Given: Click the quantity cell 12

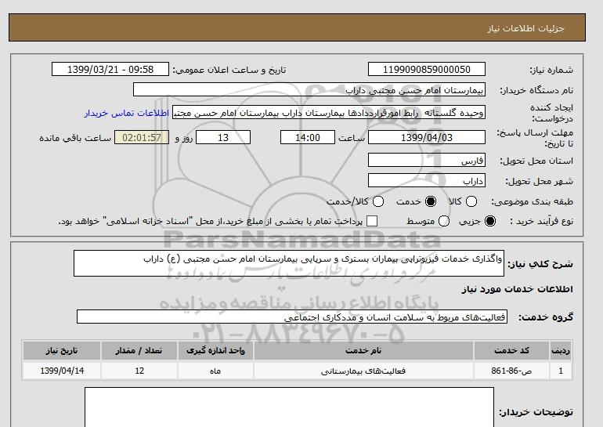Looking at the screenshot, I should 139,371.
